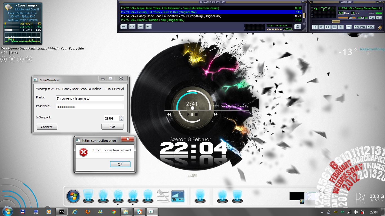This screenshot has height=216, width=385.
Task: Click the taskbar clock showing 22:04
Action: 374,212
